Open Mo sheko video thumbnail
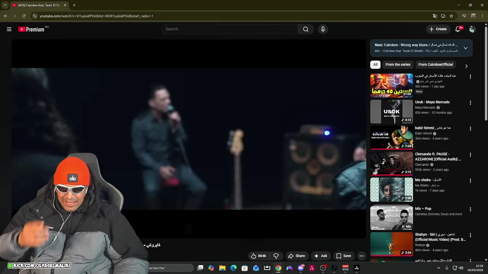The height and width of the screenshot is (274, 488). point(392,190)
